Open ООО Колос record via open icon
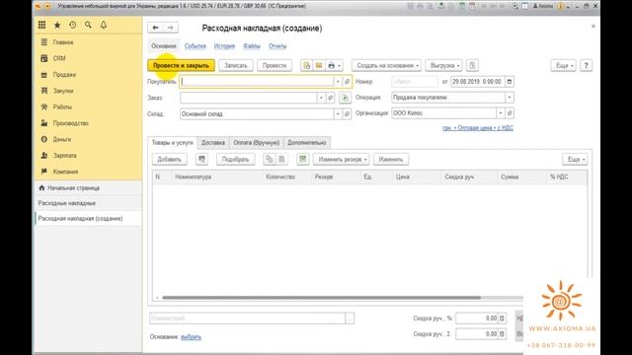The height and width of the screenshot is (355, 632). pyautogui.click(x=510, y=113)
